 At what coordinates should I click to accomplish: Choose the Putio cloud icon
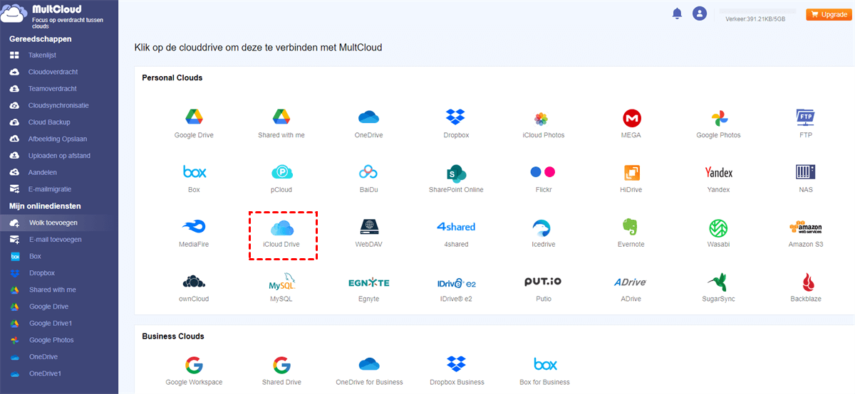coord(543,282)
